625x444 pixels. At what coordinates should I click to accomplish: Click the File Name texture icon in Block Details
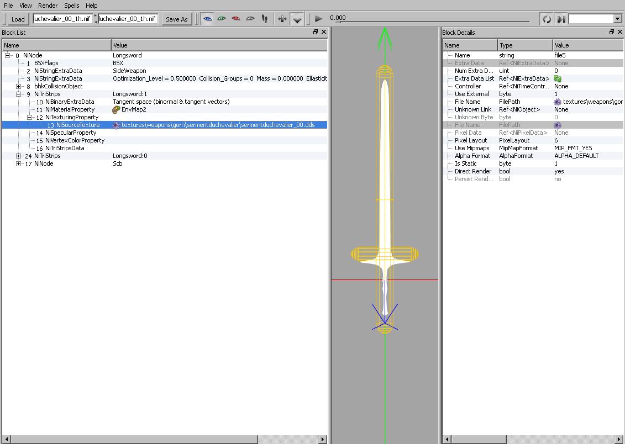(x=558, y=102)
